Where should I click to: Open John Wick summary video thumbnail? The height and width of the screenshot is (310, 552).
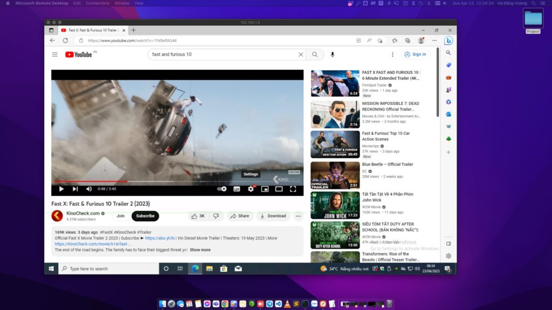tap(335, 205)
